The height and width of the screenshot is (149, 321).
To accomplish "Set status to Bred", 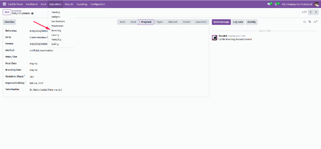I will 133,22.
